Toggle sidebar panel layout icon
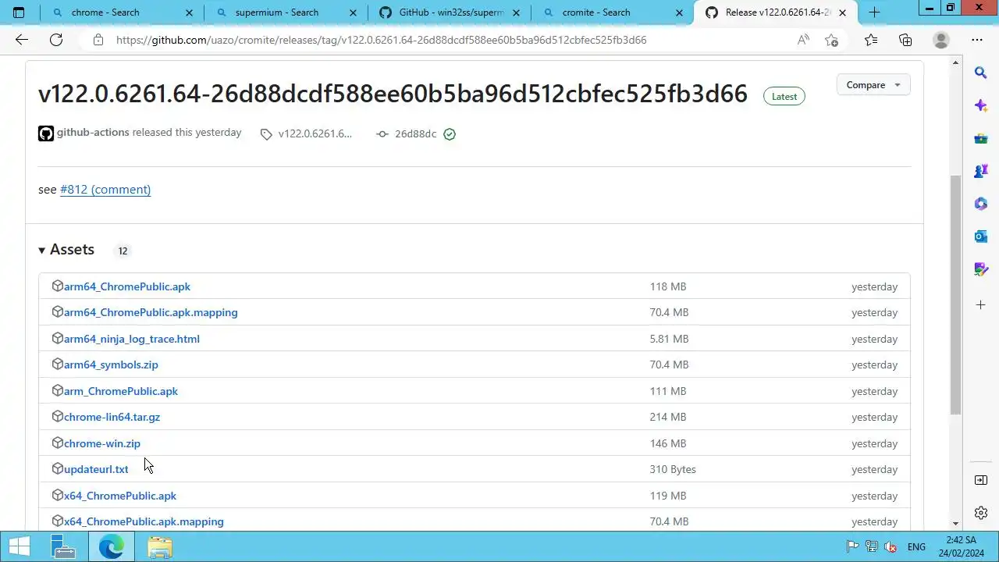999x562 pixels. 981,480
